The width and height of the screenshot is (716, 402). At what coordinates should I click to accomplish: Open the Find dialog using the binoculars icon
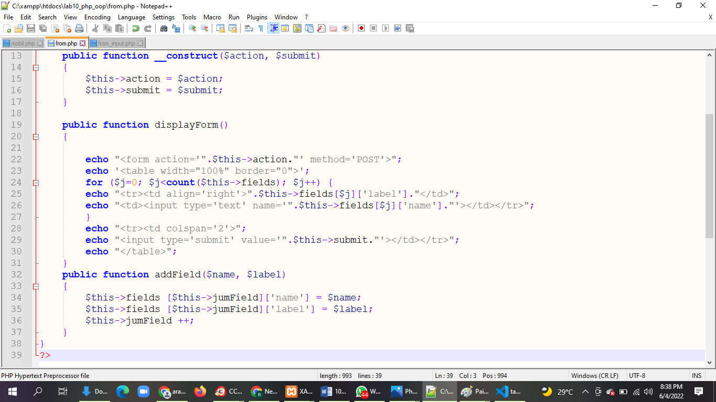click(x=164, y=28)
